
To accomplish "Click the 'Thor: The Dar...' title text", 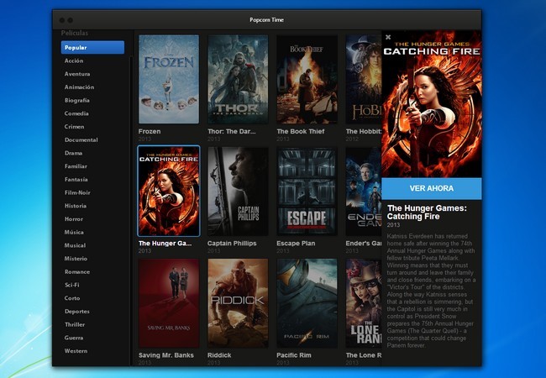I will (x=232, y=131).
